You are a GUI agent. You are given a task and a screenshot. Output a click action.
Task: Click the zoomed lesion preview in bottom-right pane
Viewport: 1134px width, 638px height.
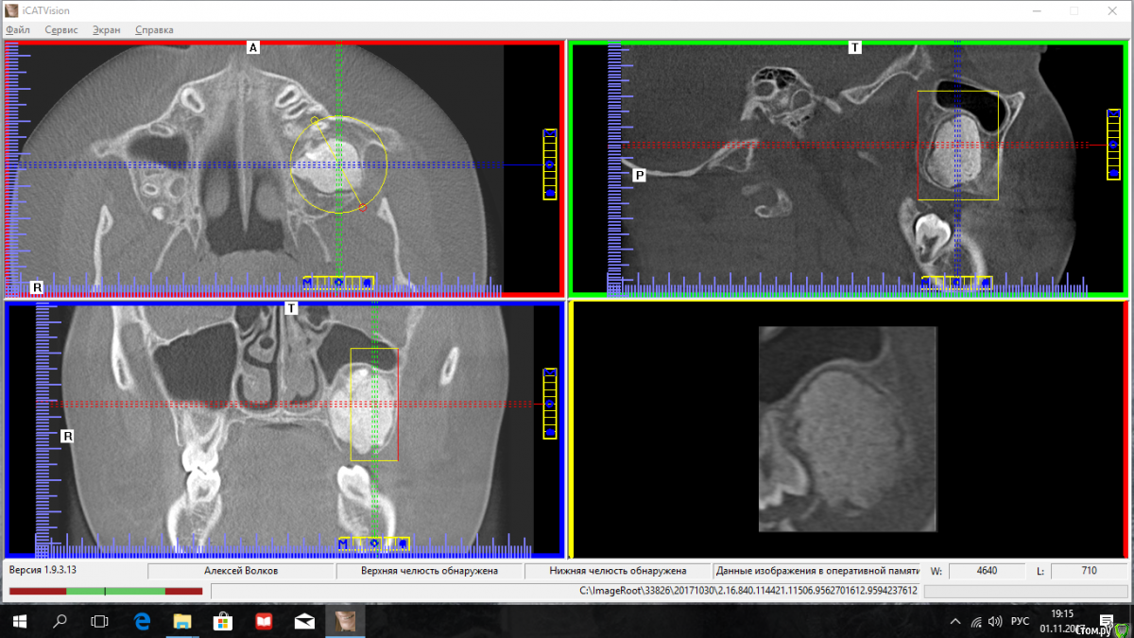848,429
